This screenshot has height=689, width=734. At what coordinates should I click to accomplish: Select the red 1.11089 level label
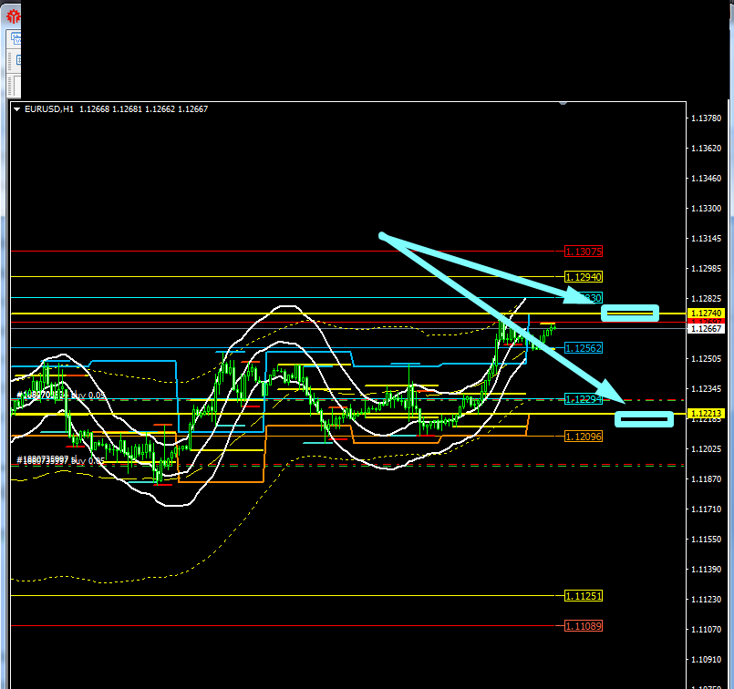click(584, 626)
